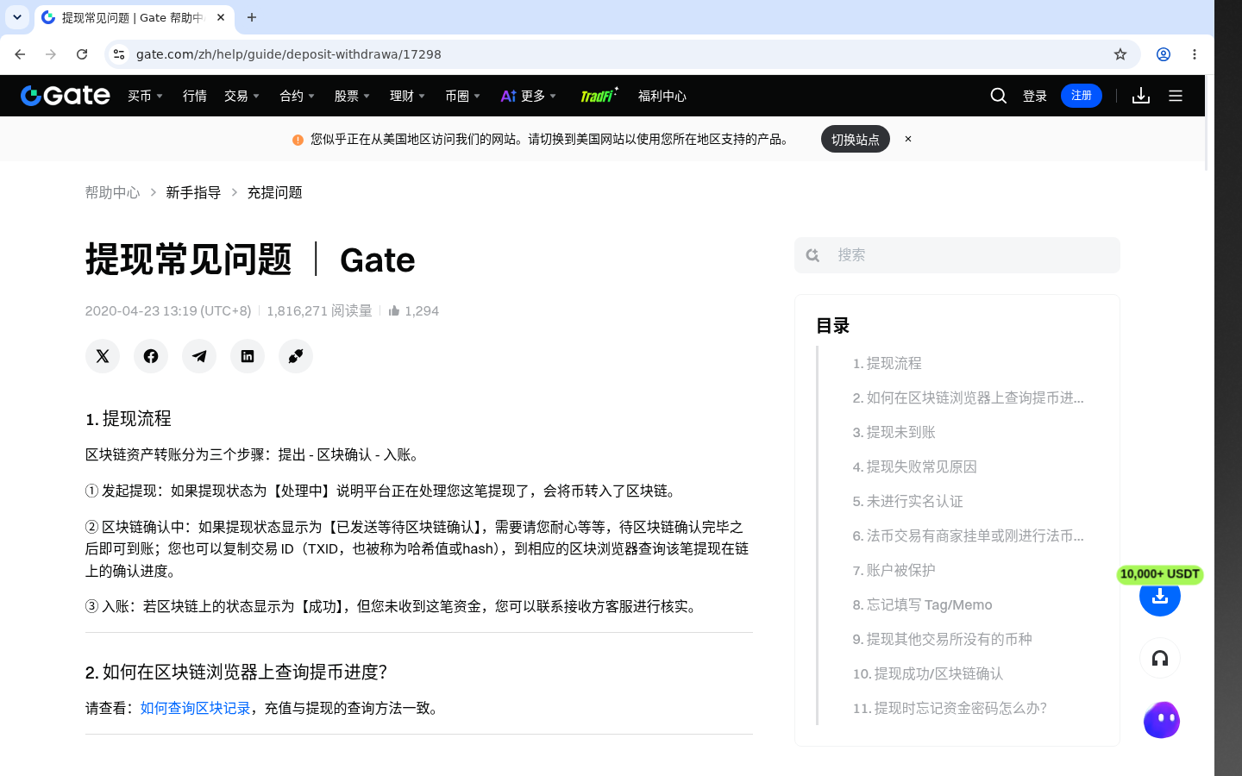Image resolution: width=1242 pixels, height=776 pixels.
Task: Reload the page
Action: pos(82,54)
